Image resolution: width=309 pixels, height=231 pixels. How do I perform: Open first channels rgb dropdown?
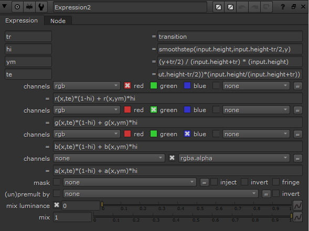[87, 86]
